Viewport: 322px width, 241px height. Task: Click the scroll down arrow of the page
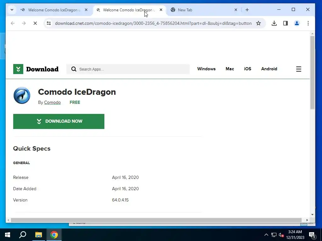pos(312,215)
